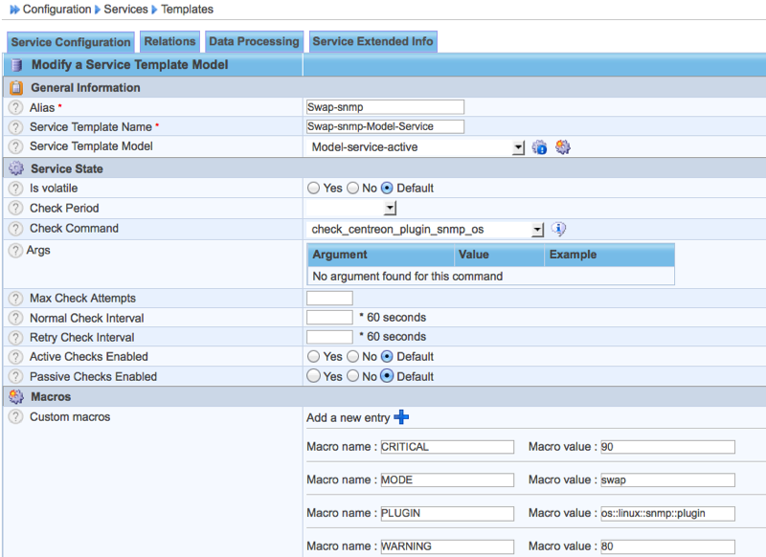
Task: Click the help icon next to Args
Action: click(x=15, y=251)
